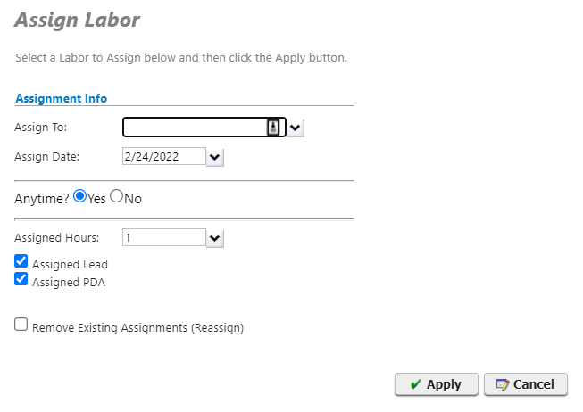Click the notepad icon on Cancel button
The image size is (583, 412).
[x=503, y=384]
